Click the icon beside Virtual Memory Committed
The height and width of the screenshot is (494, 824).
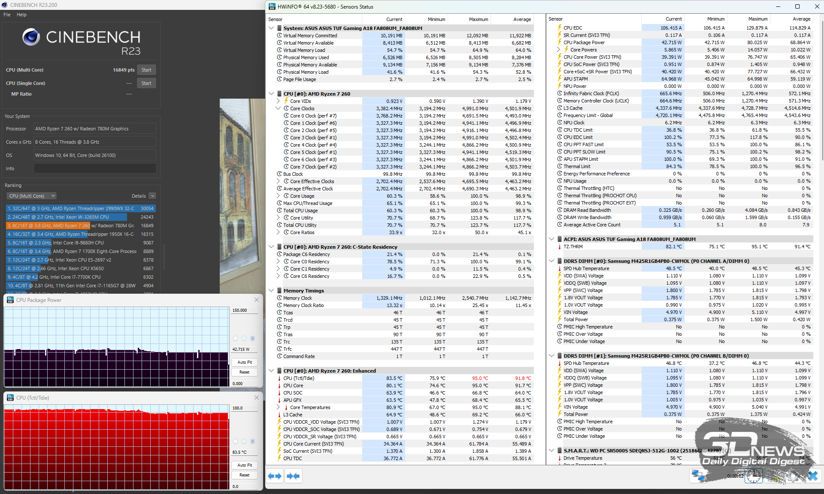click(279, 36)
